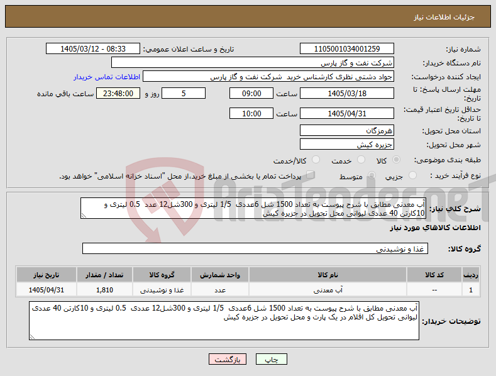Click the announcement date field 1405/03/12 - 08:33
The image size is (496, 376).
(x=93, y=49)
